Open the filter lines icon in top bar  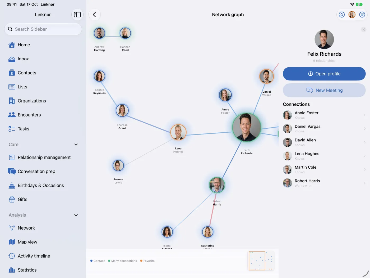(x=362, y=15)
